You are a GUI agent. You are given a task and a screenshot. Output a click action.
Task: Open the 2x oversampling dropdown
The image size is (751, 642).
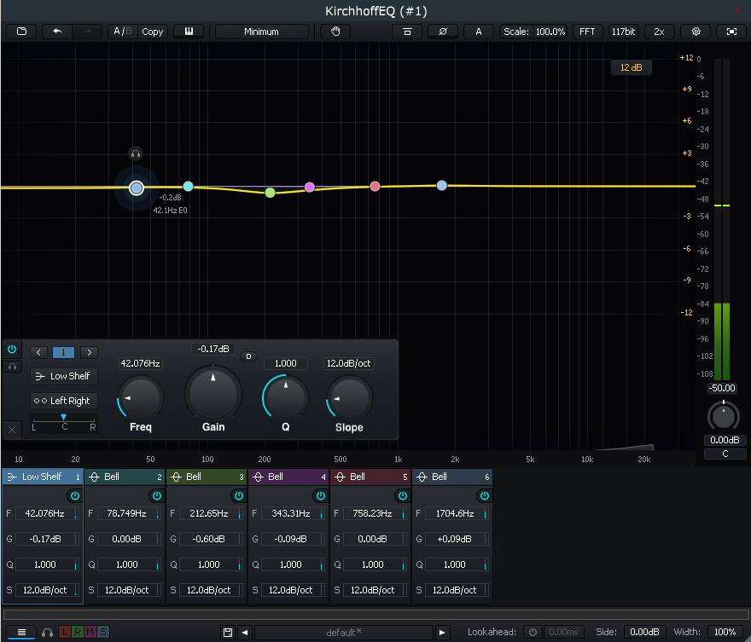tap(659, 32)
